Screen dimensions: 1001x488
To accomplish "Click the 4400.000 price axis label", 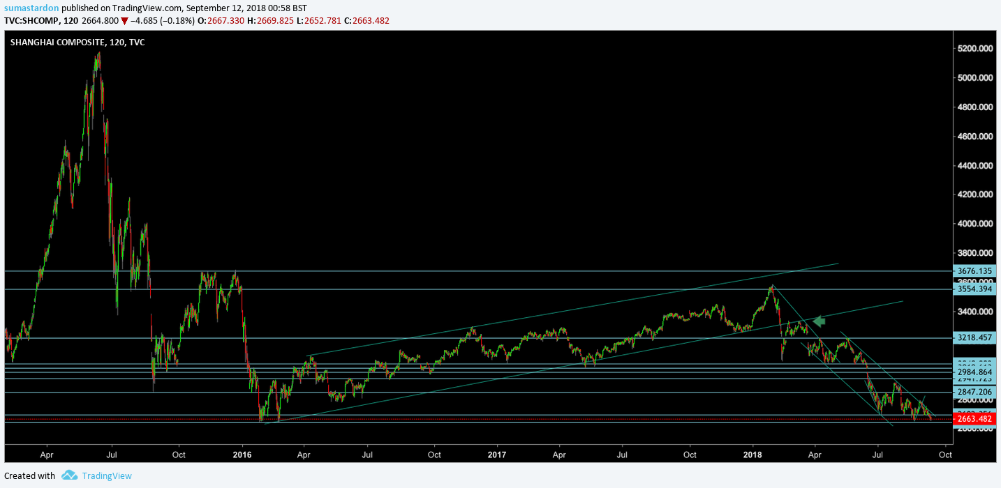I will 976,165.
